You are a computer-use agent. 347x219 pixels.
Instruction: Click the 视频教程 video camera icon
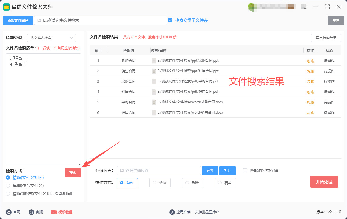pos(54,212)
